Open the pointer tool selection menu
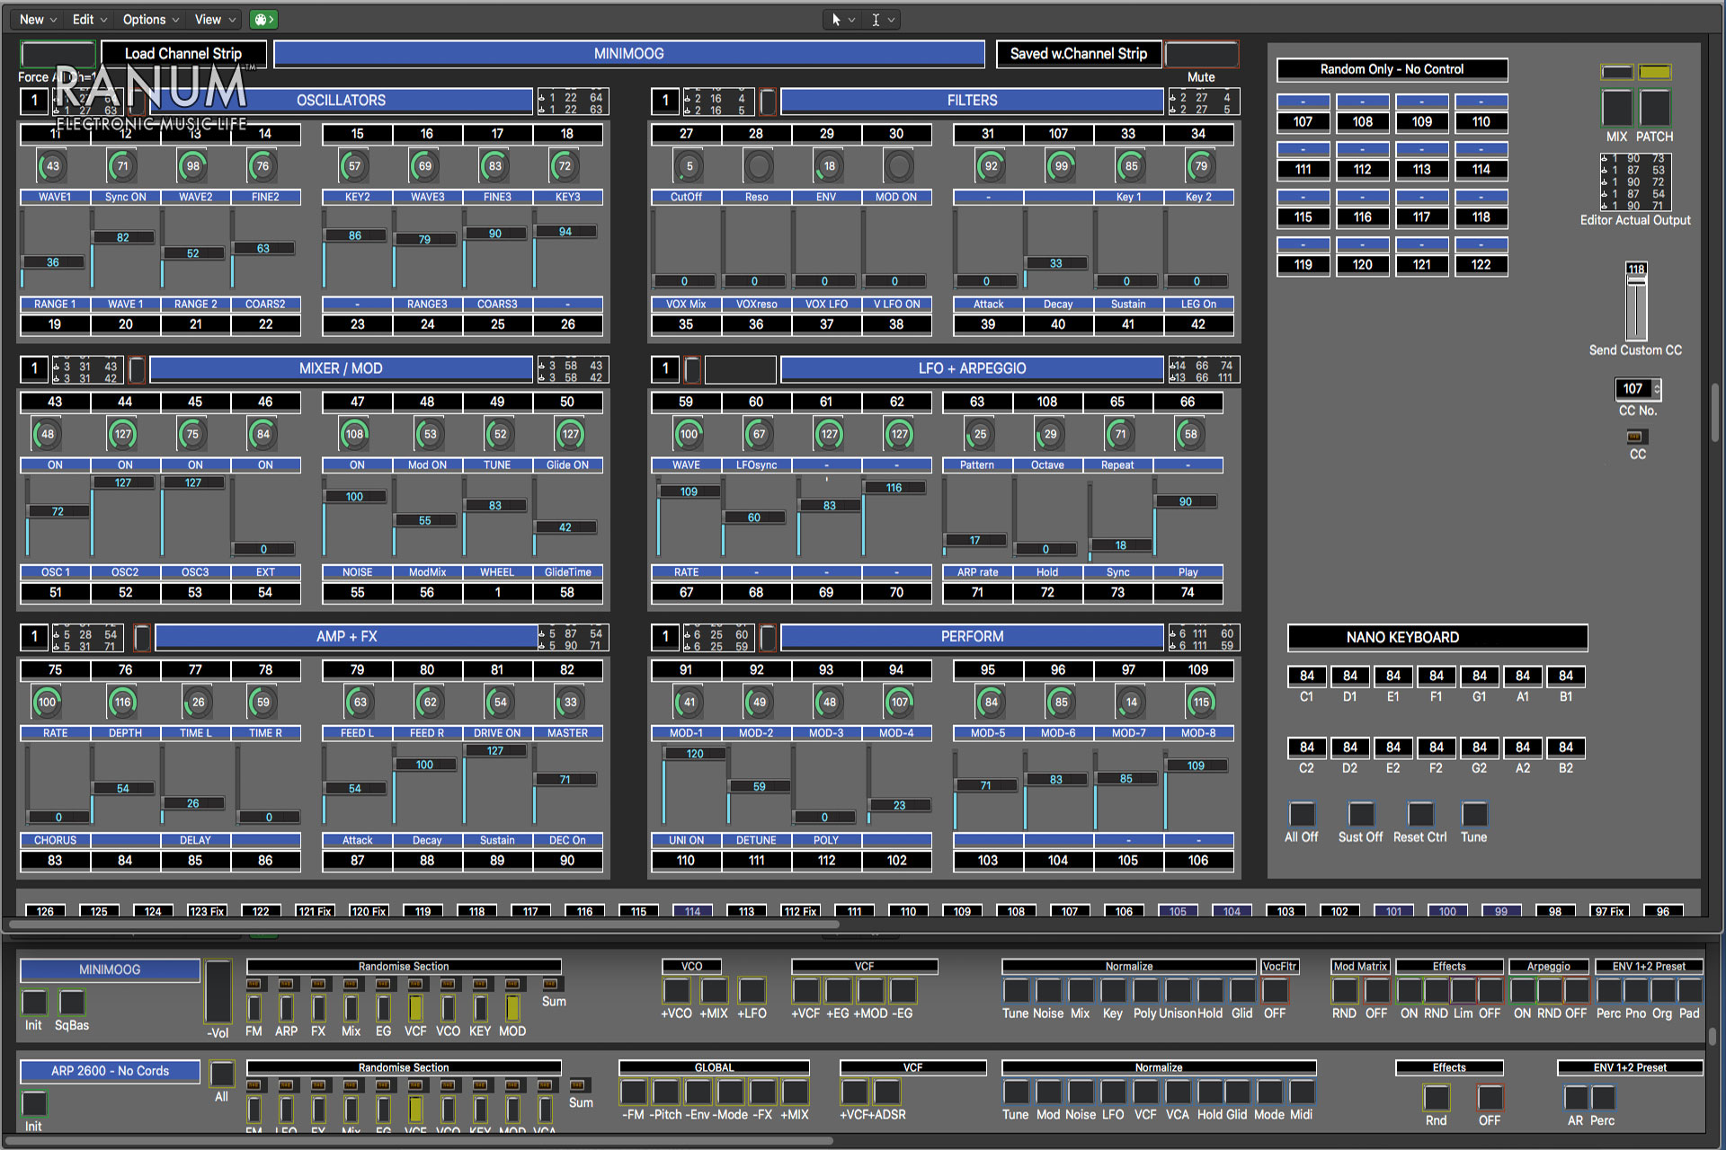The image size is (1726, 1150). click(842, 19)
